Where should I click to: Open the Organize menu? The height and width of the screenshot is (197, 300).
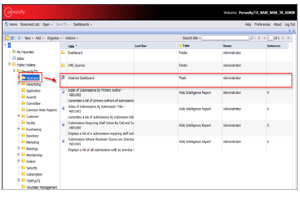[x=55, y=38]
